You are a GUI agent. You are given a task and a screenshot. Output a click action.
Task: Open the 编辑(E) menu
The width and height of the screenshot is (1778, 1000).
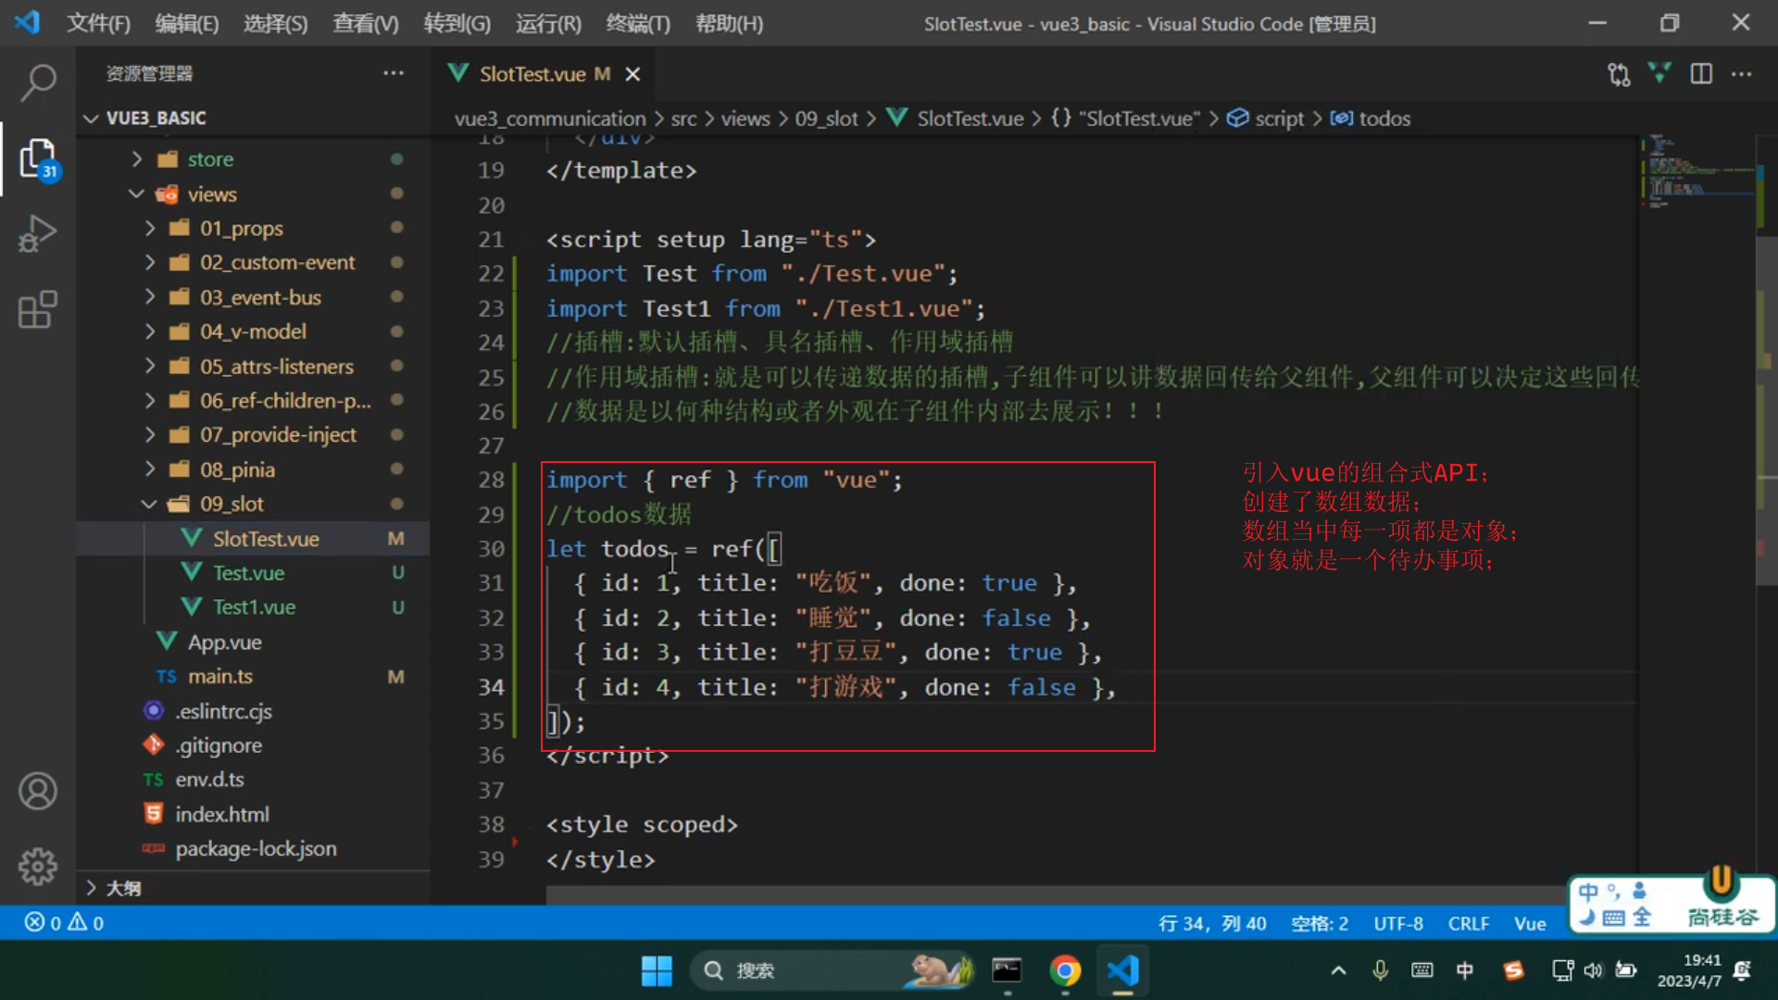coord(186,23)
